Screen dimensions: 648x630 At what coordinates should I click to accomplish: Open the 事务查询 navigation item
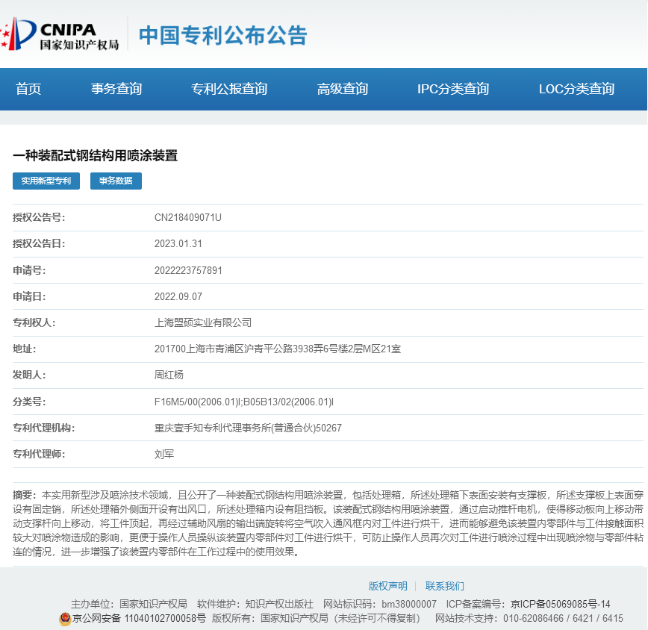pos(116,89)
